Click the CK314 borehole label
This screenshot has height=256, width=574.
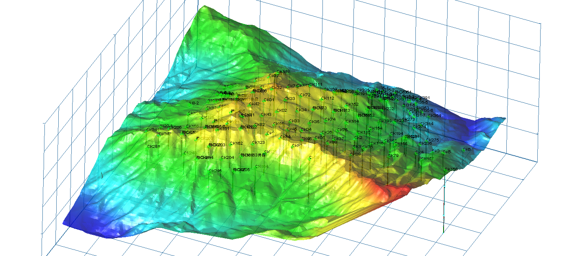coord(427,124)
